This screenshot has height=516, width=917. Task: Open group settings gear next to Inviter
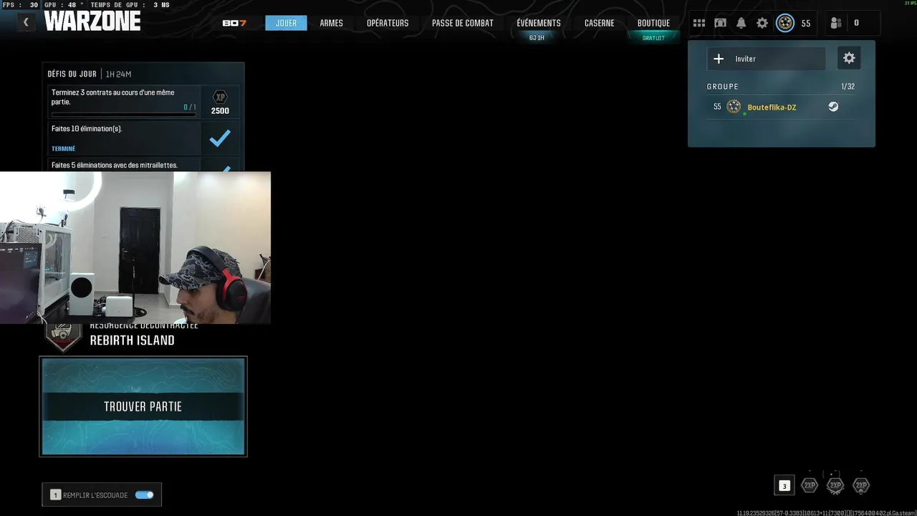pos(849,58)
